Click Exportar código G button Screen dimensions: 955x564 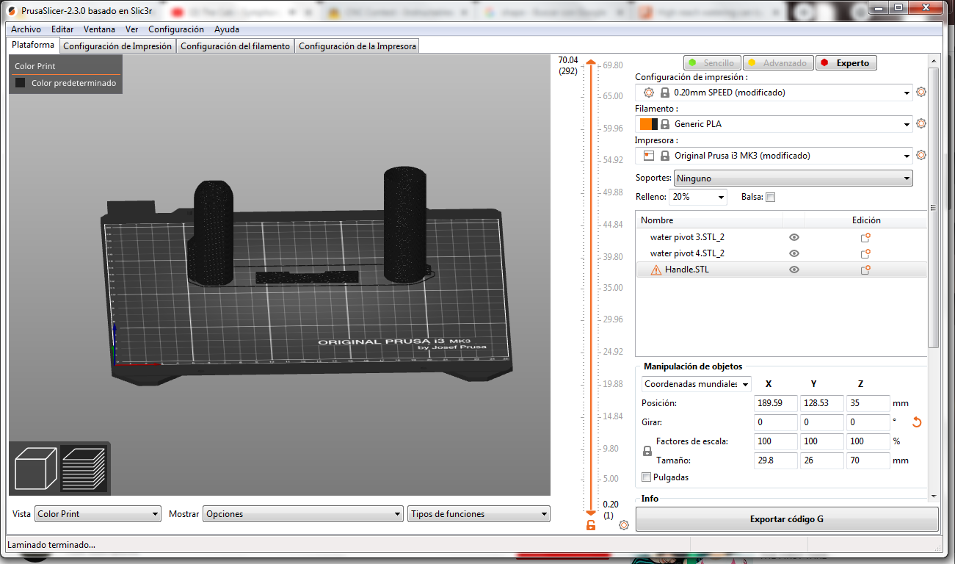(786, 519)
